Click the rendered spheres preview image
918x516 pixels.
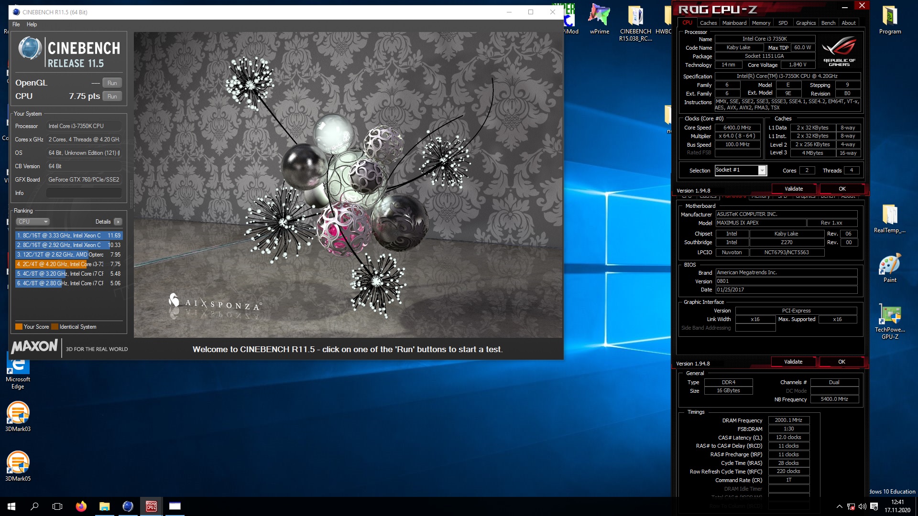coord(348,185)
